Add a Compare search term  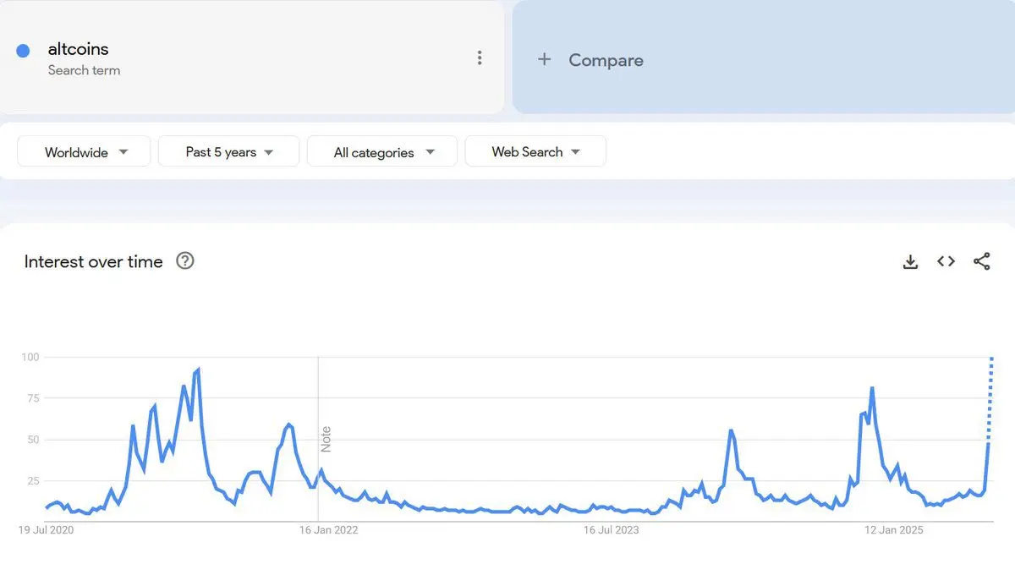[x=763, y=57]
